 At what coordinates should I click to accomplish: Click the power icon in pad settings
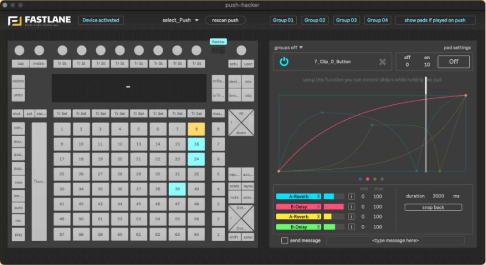[x=284, y=61]
